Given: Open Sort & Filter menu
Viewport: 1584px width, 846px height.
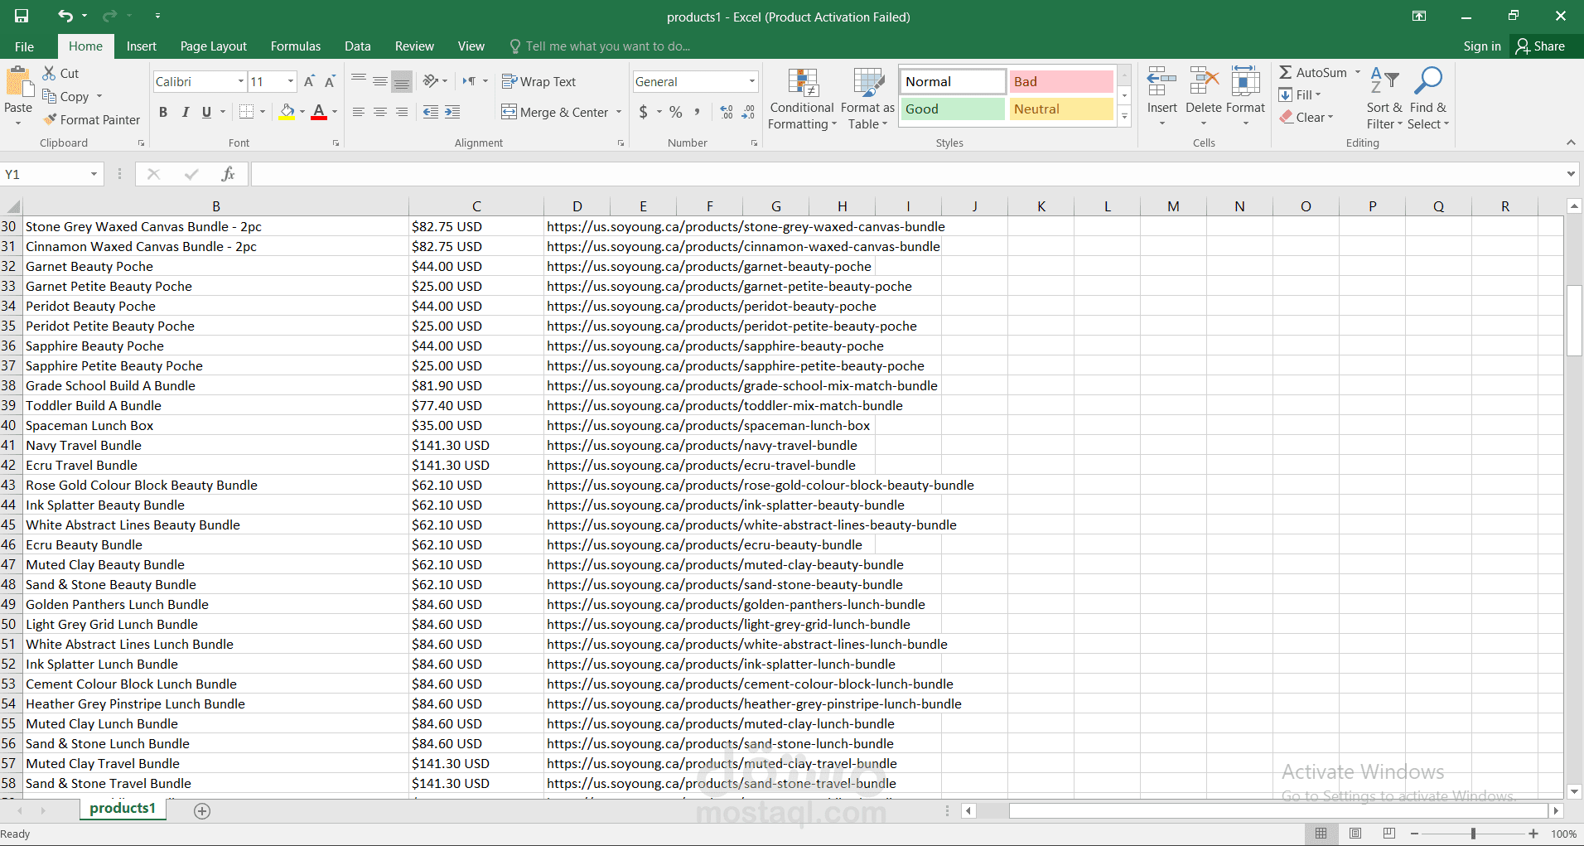Looking at the screenshot, I should [1384, 99].
